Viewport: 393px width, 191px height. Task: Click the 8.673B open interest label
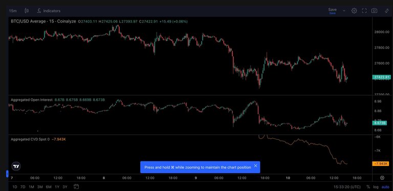coord(380,123)
